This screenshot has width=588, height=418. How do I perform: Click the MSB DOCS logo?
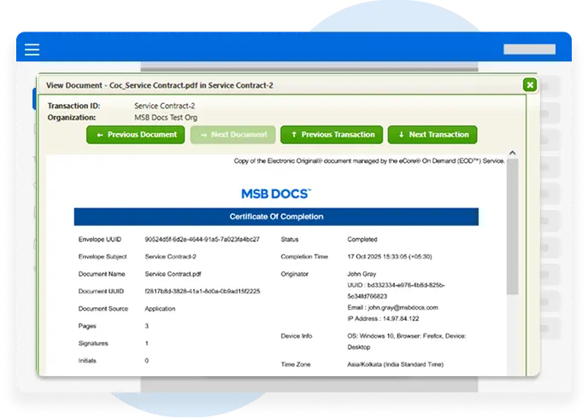click(276, 194)
